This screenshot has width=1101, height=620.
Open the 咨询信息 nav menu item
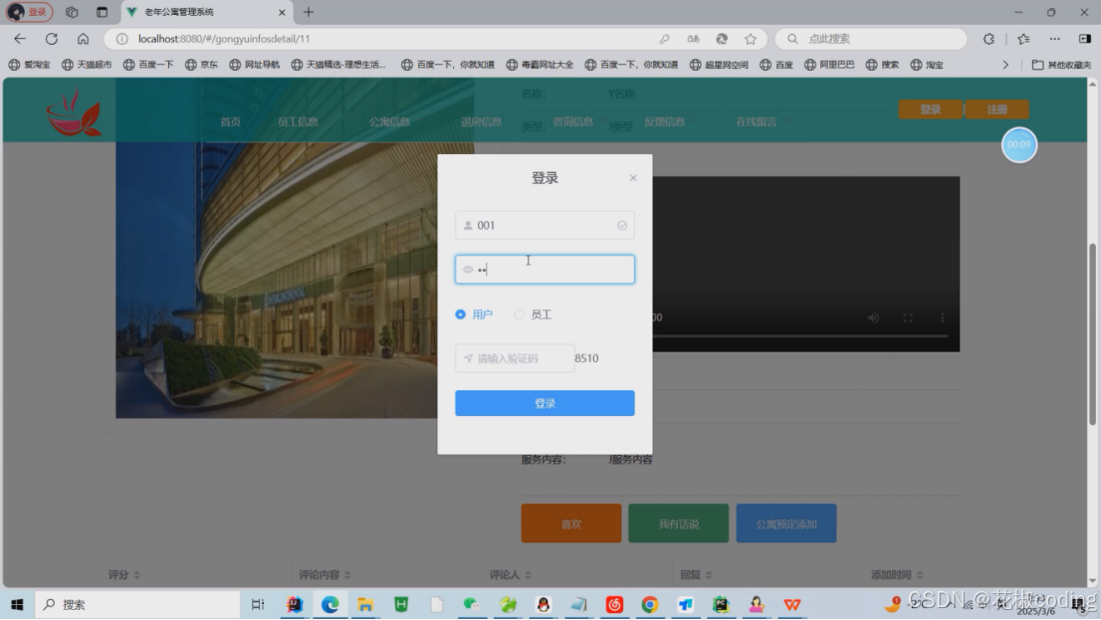[x=572, y=122]
